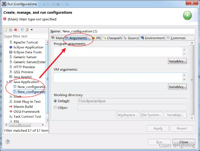Click the tree vertical scrollbar down arrow

coord(47,120)
